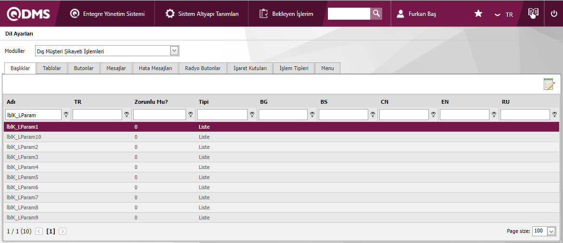Open the help manual book icon
Viewport: 563px width, 243px height.
click(x=533, y=13)
